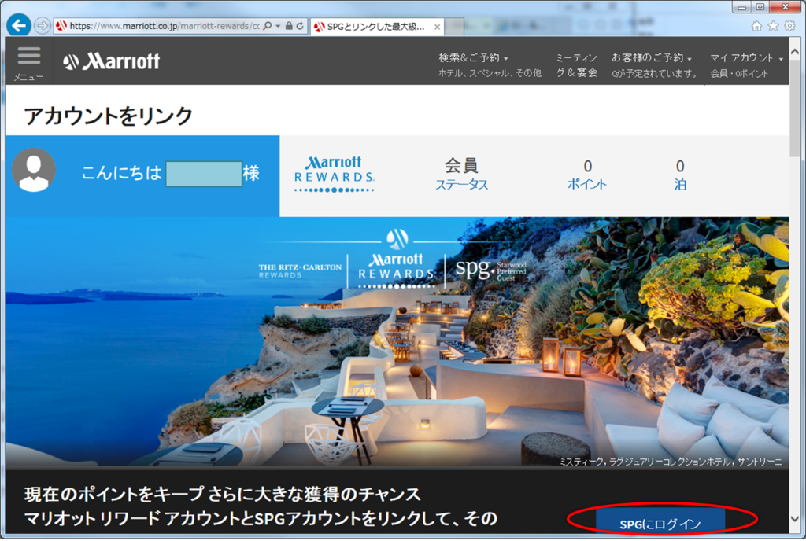The image size is (806, 541).
Task: View the security lock icon details
Action: click(x=289, y=26)
